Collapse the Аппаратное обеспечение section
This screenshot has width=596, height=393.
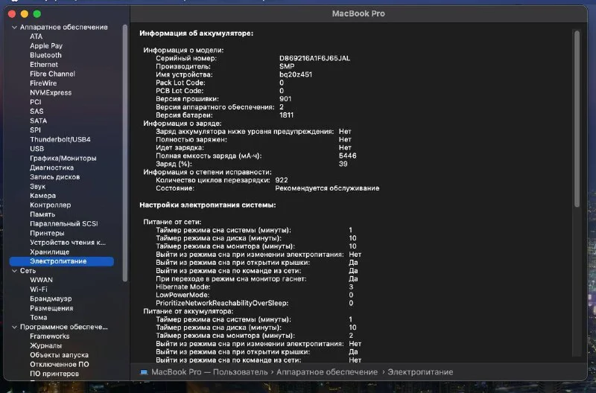point(13,27)
